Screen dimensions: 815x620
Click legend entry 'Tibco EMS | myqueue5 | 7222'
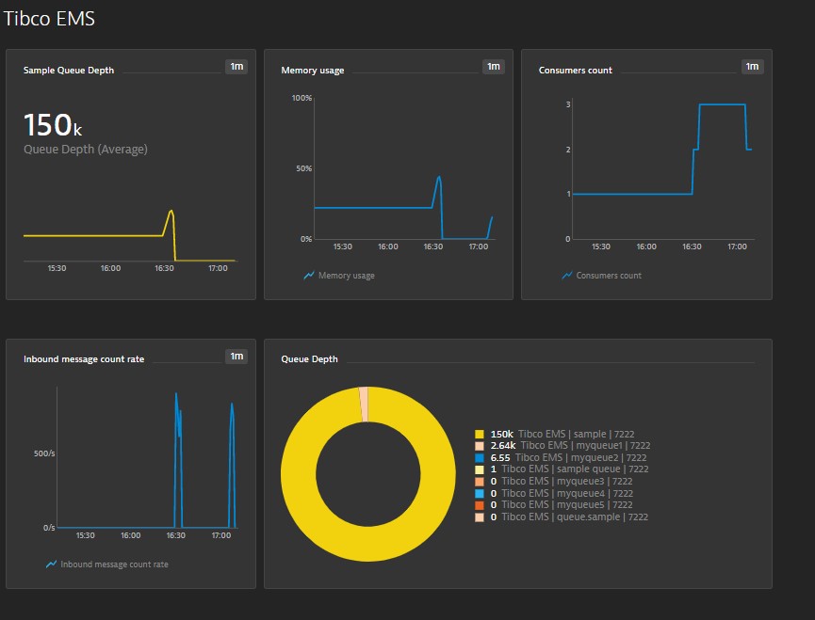(567, 505)
